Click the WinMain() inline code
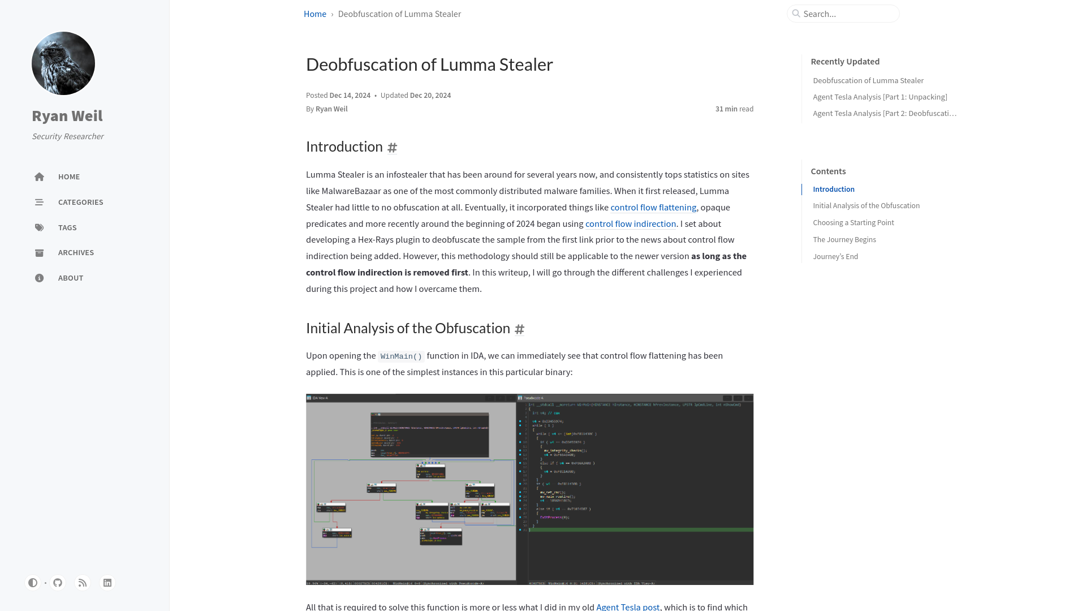 tap(401, 356)
